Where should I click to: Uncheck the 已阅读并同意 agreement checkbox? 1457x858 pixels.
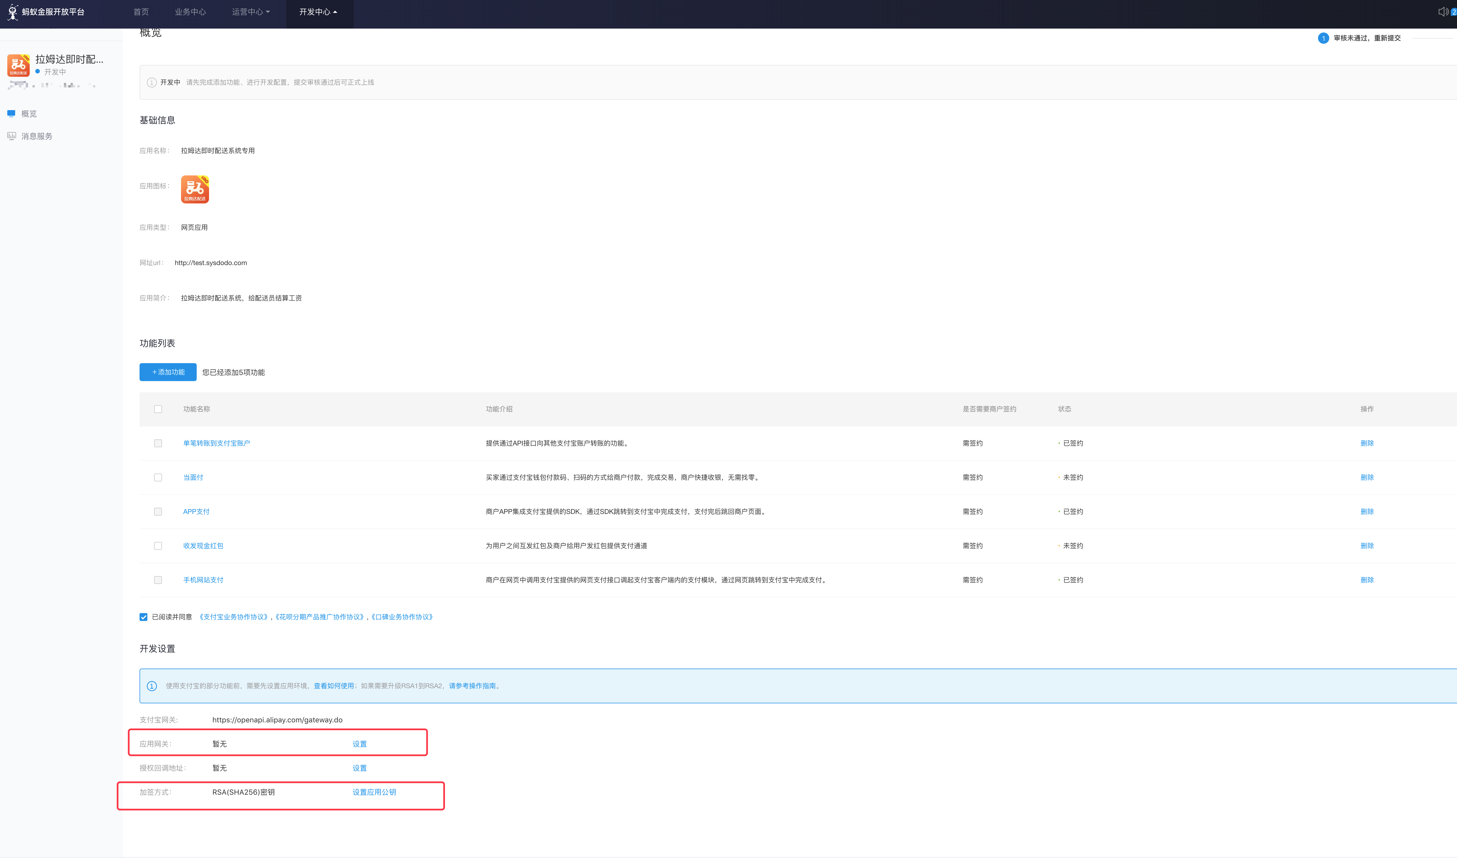(143, 617)
